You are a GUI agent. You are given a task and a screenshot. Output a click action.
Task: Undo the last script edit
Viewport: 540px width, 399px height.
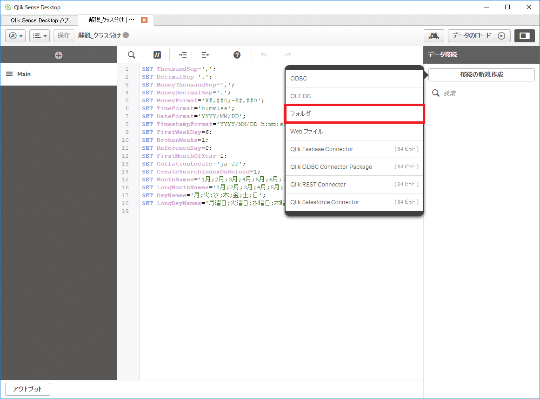point(264,55)
